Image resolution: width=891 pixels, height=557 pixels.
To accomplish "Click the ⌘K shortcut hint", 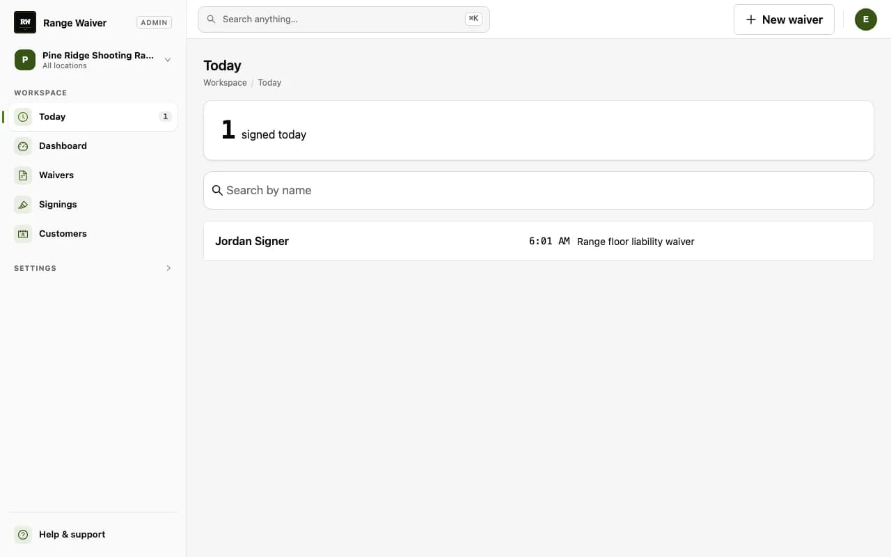I will coord(473,19).
